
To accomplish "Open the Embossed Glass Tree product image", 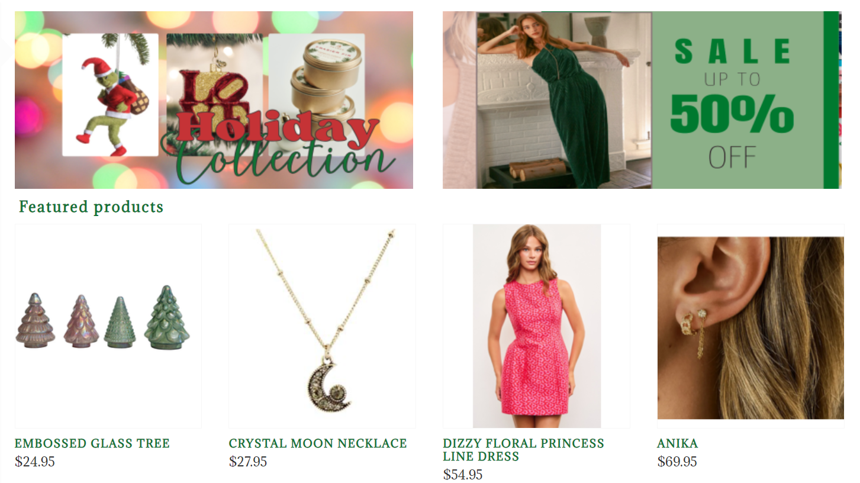I will click(108, 326).
